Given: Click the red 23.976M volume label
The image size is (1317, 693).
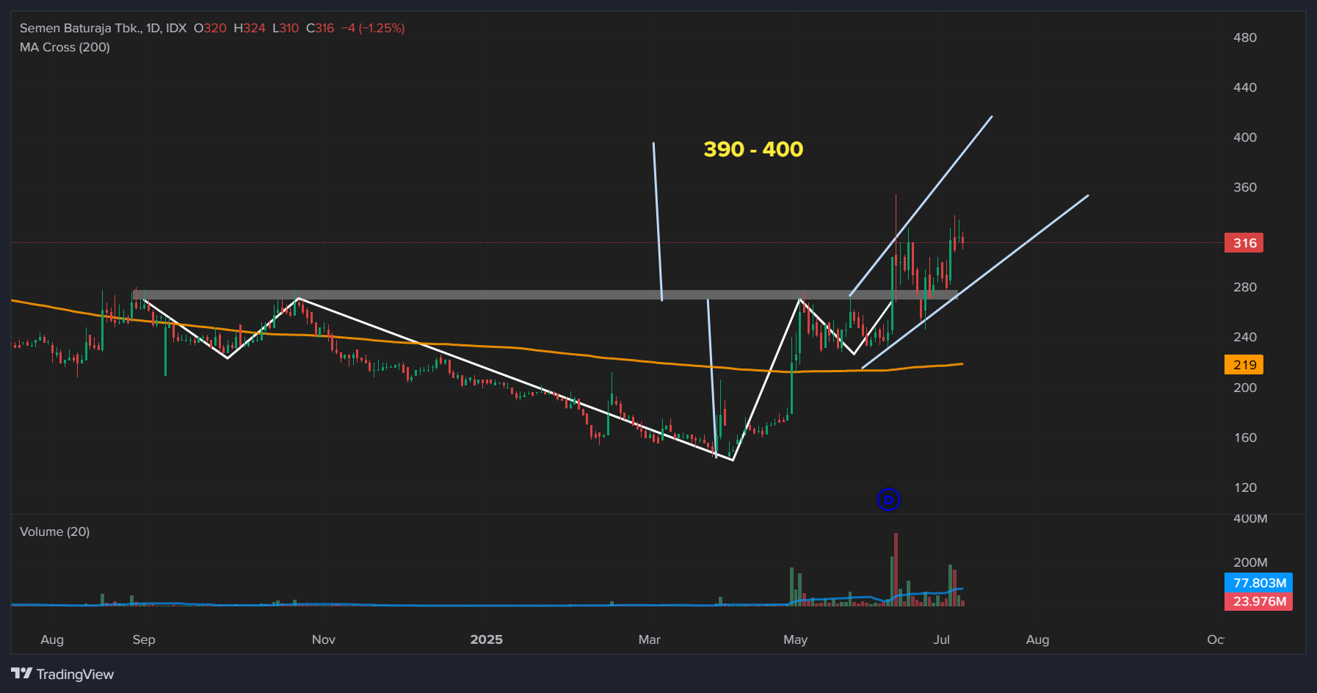Looking at the screenshot, I should tap(1259, 601).
